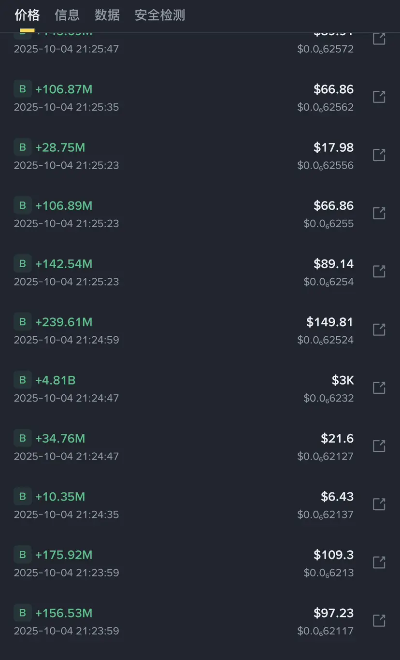This screenshot has width=400, height=660.
Task: Open external link for the $21.6 trade
Action: click(x=379, y=446)
